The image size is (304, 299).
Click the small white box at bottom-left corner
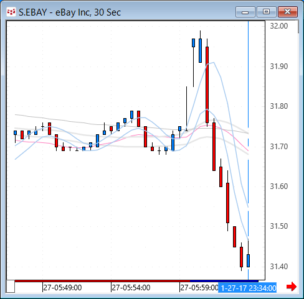coord(11,287)
